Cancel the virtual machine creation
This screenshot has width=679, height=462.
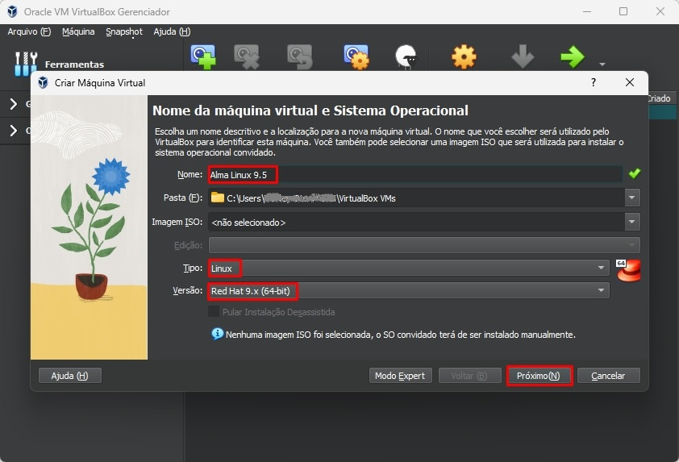click(608, 376)
